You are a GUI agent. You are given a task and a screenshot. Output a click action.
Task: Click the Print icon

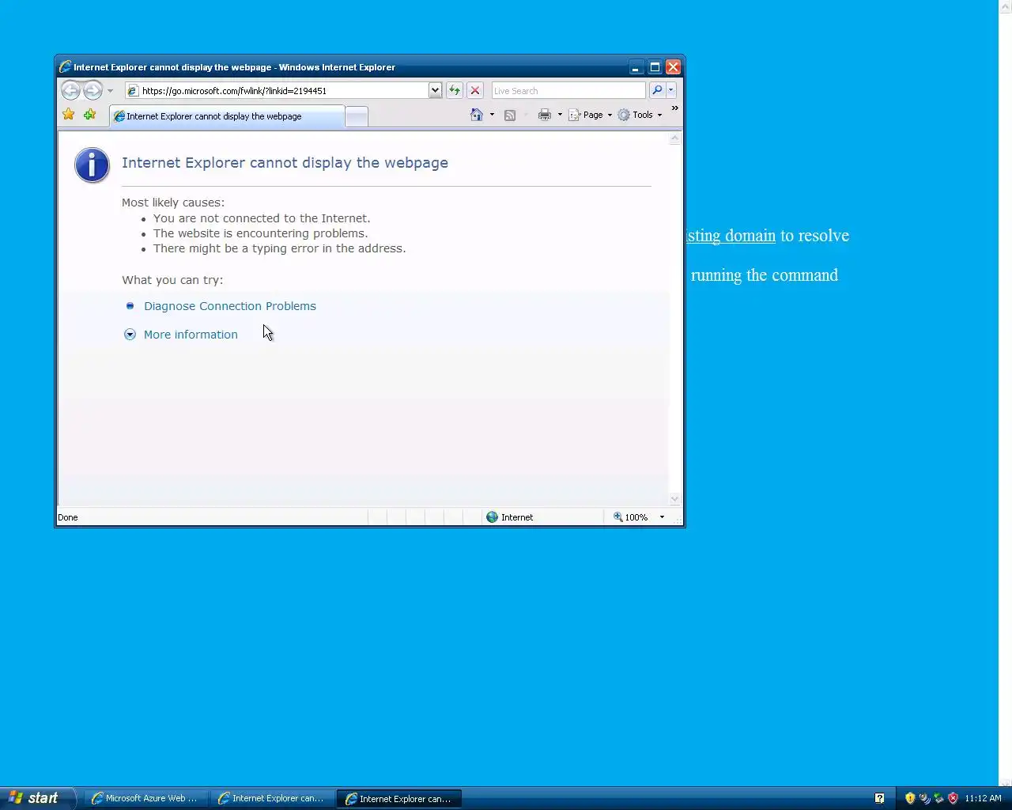(x=545, y=115)
